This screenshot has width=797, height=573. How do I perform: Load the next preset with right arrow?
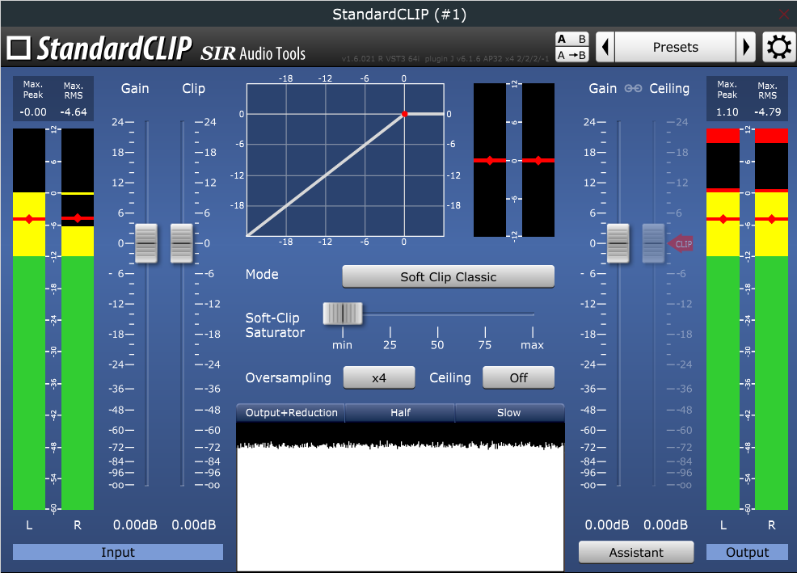(745, 48)
